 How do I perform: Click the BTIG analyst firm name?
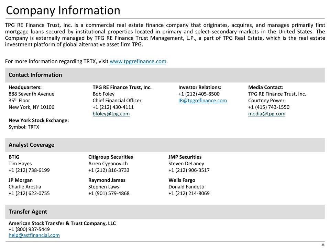coord(14,157)
